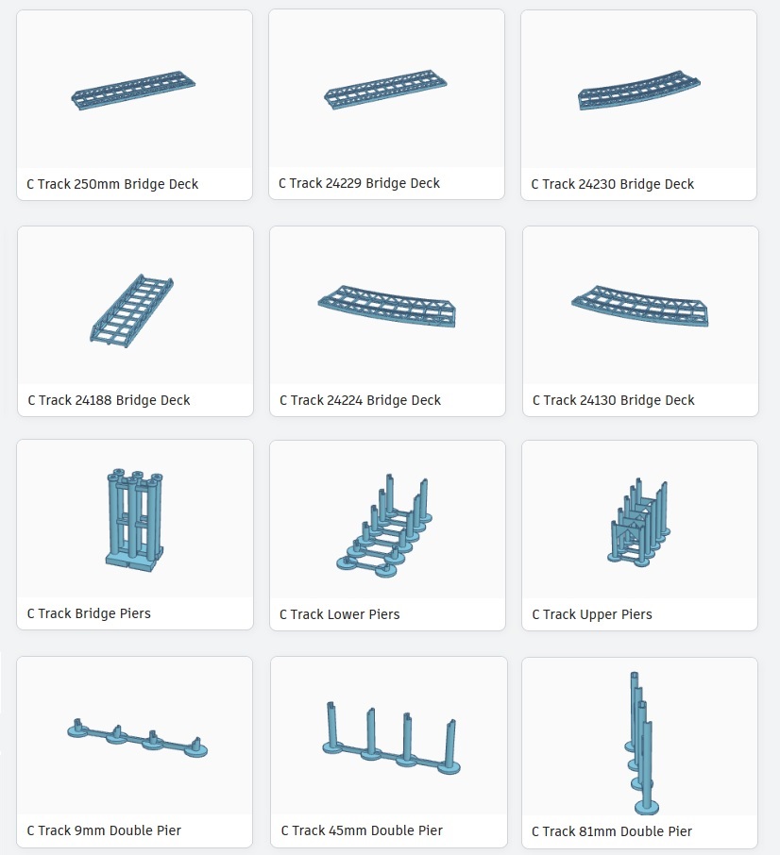Image resolution: width=780 pixels, height=855 pixels.
Task: Select the C Track 24224 Bridge Deck model
Action: (x=387, y=306)
